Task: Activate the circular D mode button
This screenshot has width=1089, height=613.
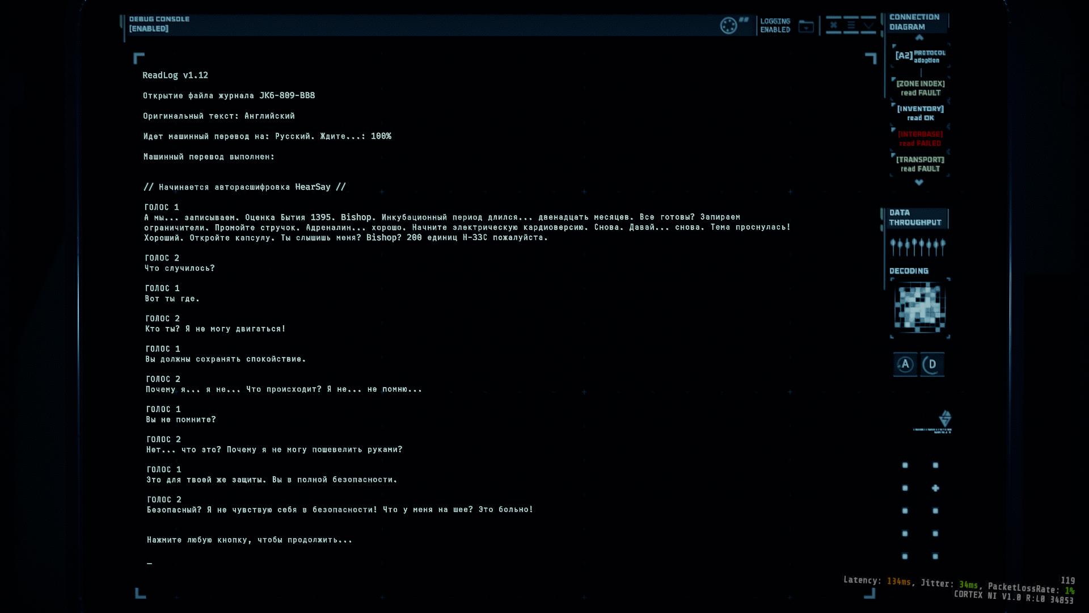Action: coord(932,364)
